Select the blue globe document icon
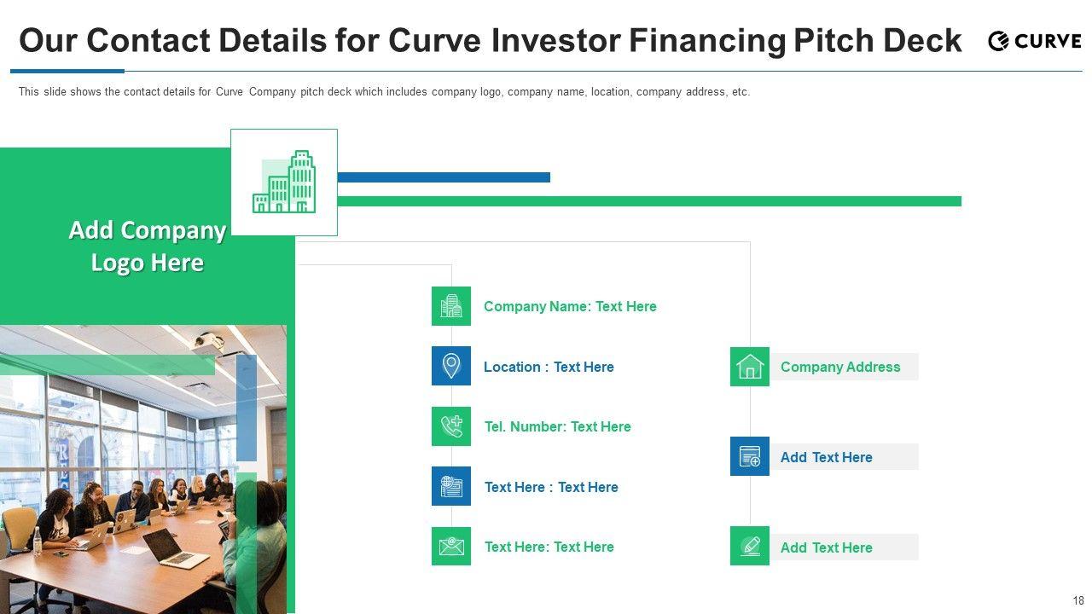1092x614 pixels. 451,486
